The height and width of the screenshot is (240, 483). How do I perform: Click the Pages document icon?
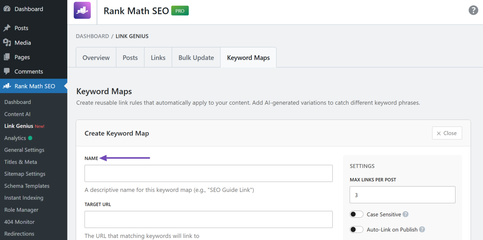click(7, 57)
